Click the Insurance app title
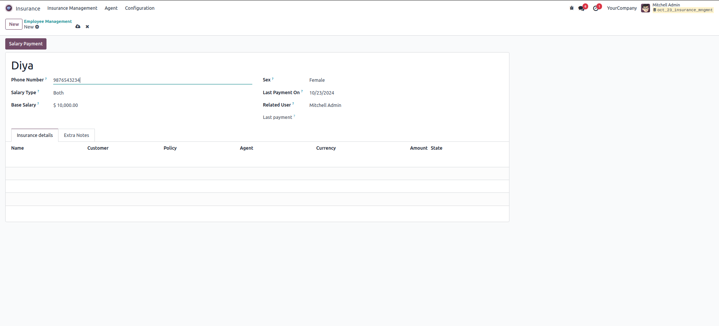Image resolution: width=719 pixels, height=326 pixels. coord(28,8)
